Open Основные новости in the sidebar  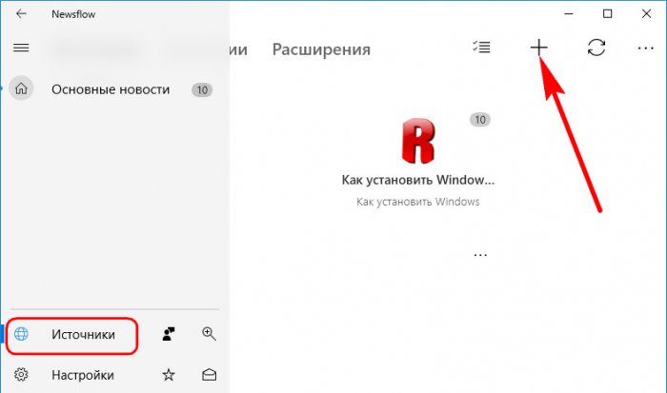click(x=111, y=89)
